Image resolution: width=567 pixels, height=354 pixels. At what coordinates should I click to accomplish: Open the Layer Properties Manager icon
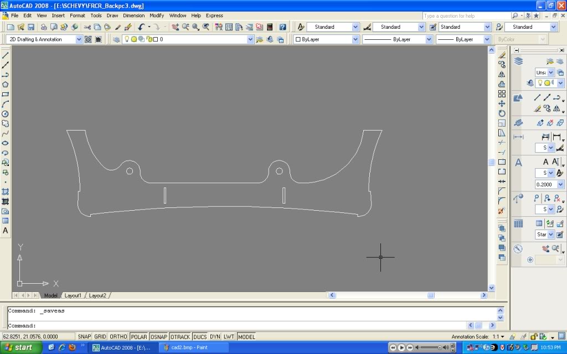(x=116, y=39)
